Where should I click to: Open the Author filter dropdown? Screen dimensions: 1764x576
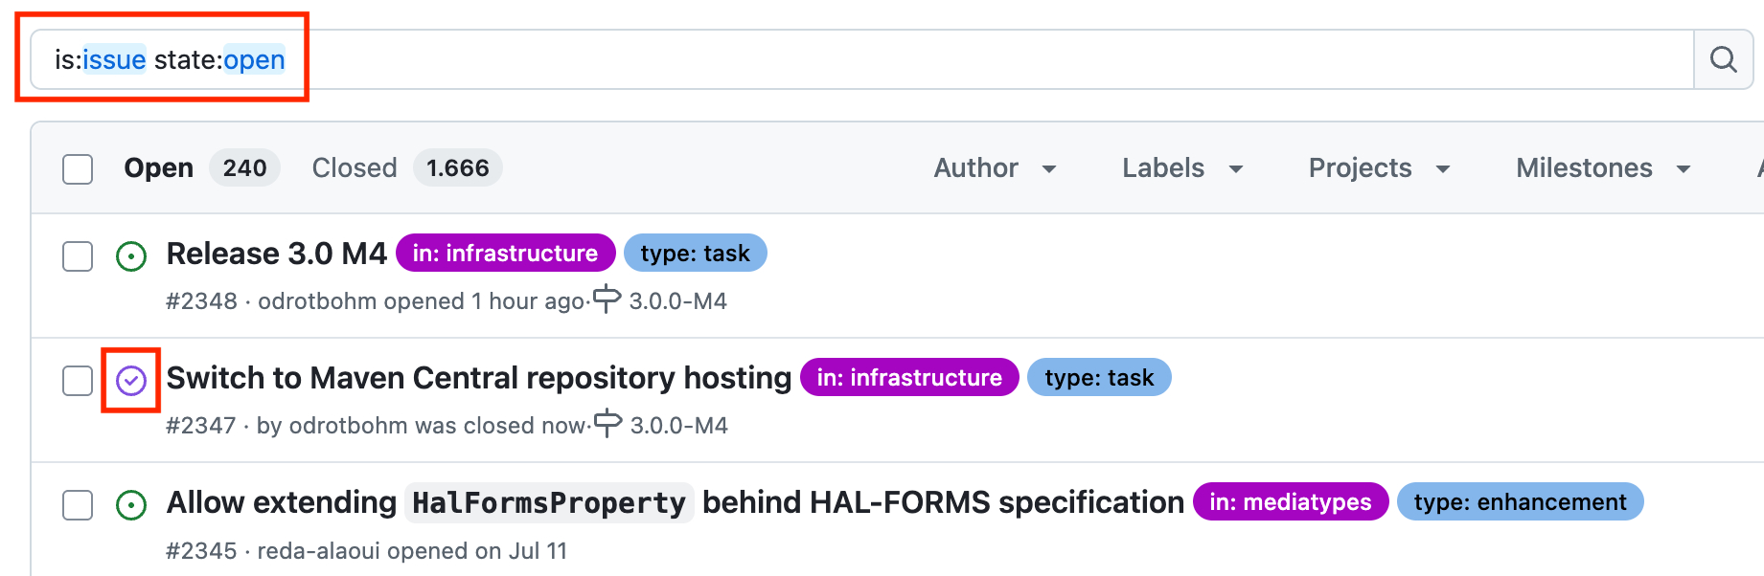click(995, 168)
